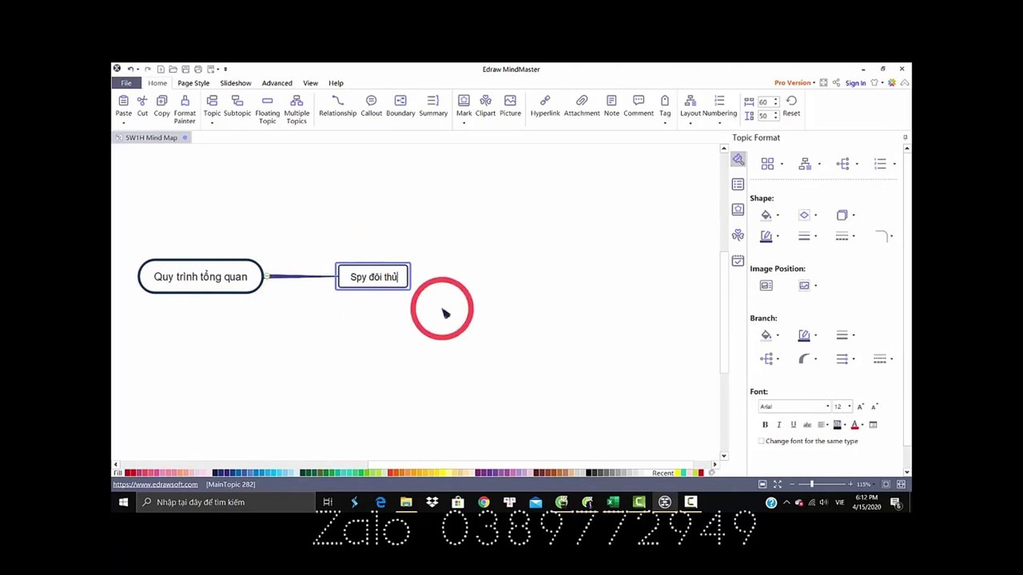Screen dimensions: 1023x575
Task: Click the Windows taskbar search box
Action: pos(226,502)
